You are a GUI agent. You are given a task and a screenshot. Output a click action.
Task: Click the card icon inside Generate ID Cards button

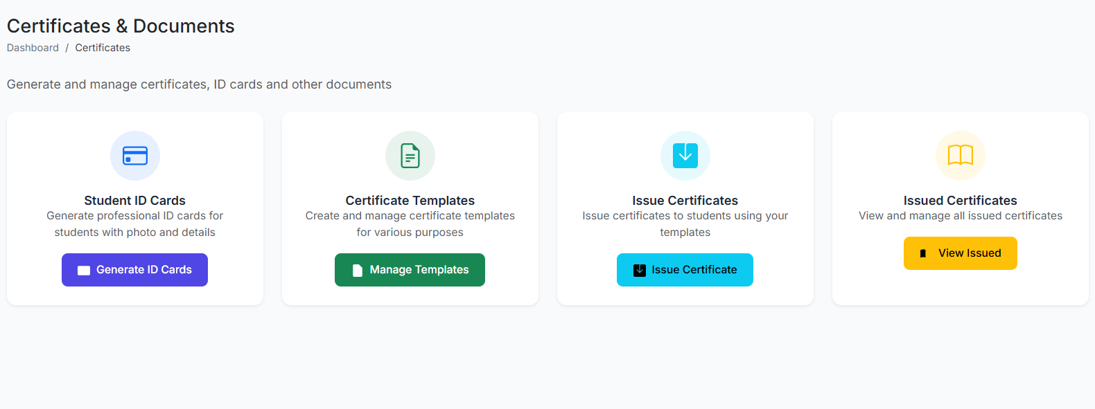(x=84, y=271)
